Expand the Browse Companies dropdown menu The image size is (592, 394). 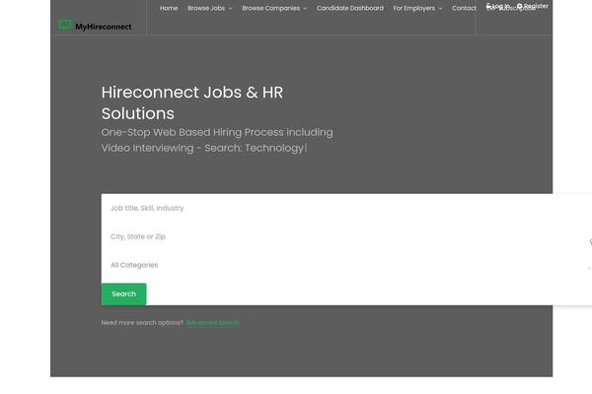274,8
